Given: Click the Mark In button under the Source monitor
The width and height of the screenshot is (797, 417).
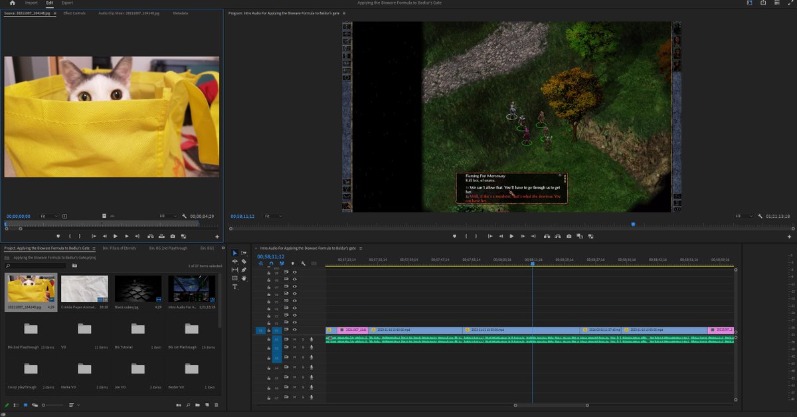Looking at the screenshot, I should pyautogui.click(x=70, y=236).
